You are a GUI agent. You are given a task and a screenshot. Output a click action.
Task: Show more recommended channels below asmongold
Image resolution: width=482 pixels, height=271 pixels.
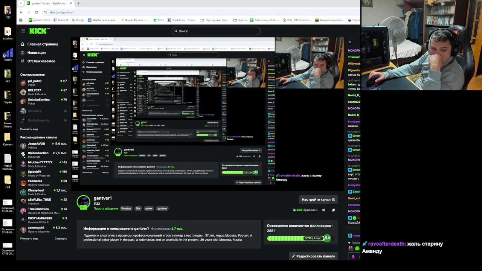[x=29, y=239]
